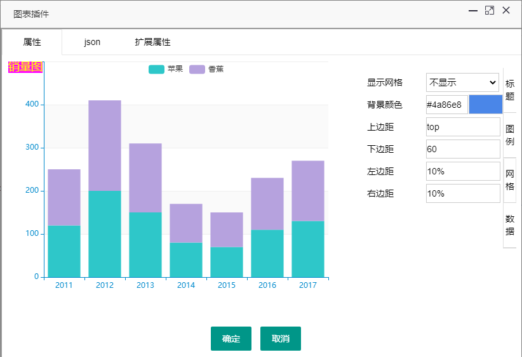Focus the 左边距 input field

[x=463, y=171]
